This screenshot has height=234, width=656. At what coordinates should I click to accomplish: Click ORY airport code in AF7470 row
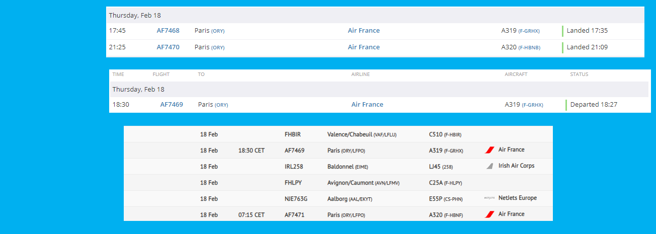(218, 48)
